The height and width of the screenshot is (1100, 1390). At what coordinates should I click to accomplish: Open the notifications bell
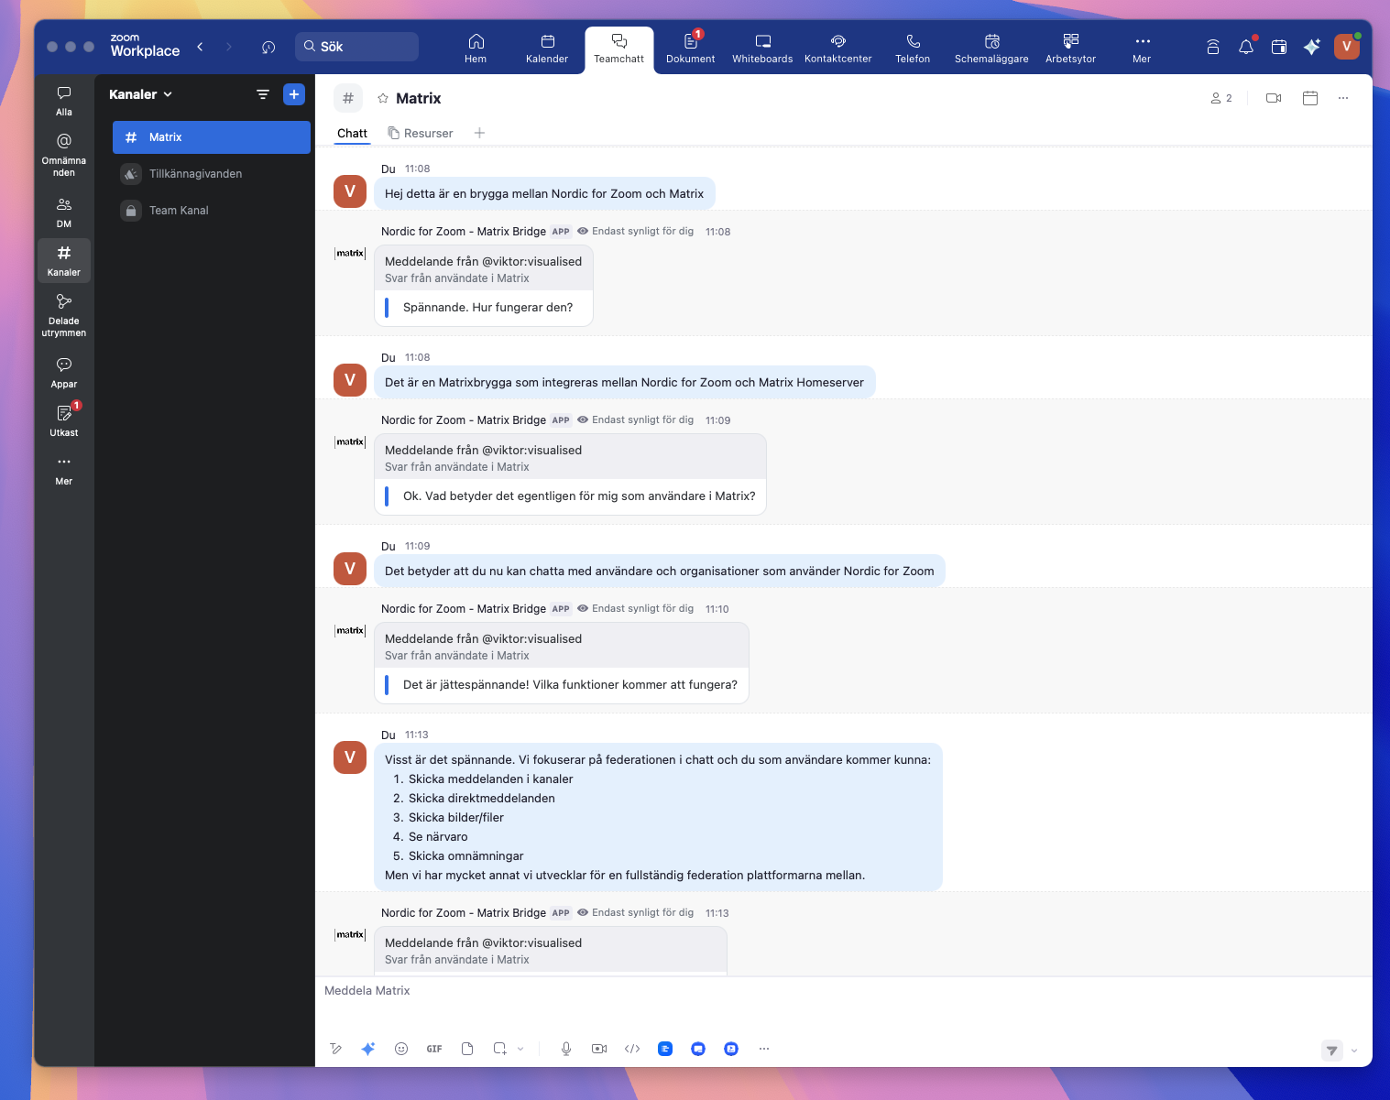pyautogui.click(x=1246, y=47)
